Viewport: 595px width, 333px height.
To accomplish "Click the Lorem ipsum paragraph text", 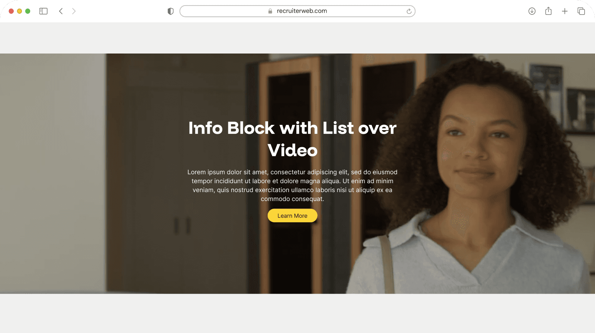I will pos(292,185).
